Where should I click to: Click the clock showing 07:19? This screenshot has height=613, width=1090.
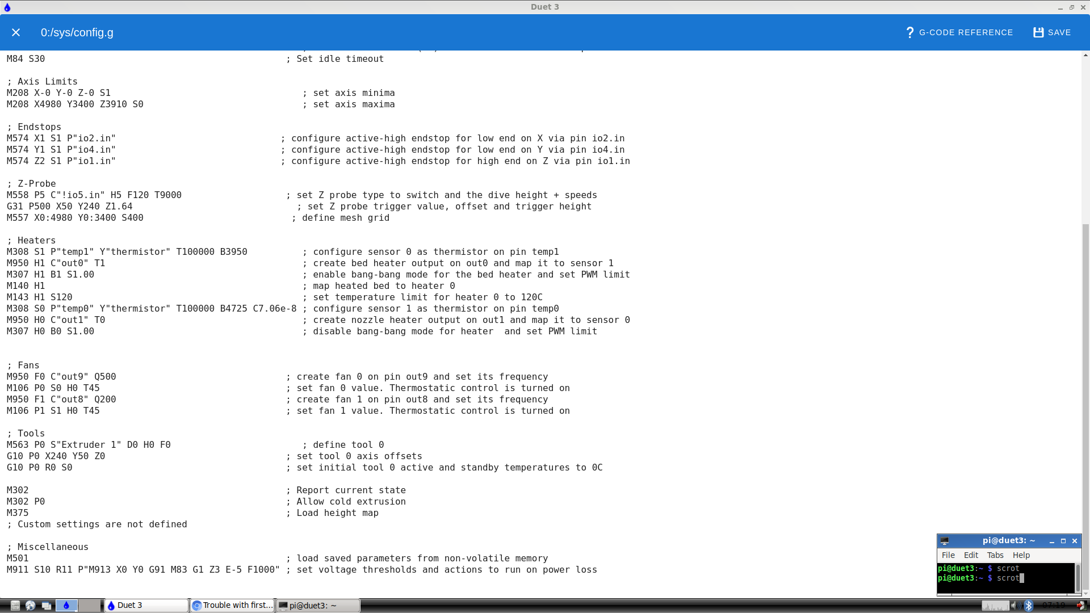click(x=1054, y=606)
